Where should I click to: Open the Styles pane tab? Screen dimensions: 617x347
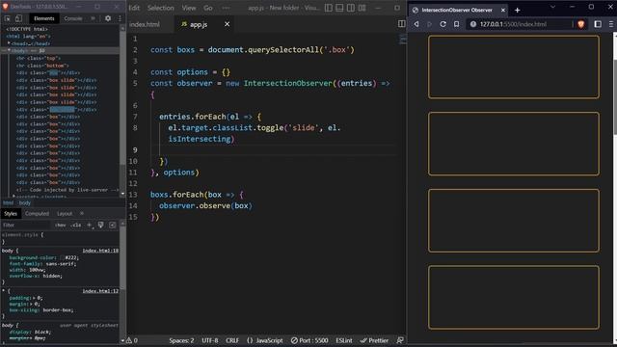pyautogui.click(x=11, y=214)
